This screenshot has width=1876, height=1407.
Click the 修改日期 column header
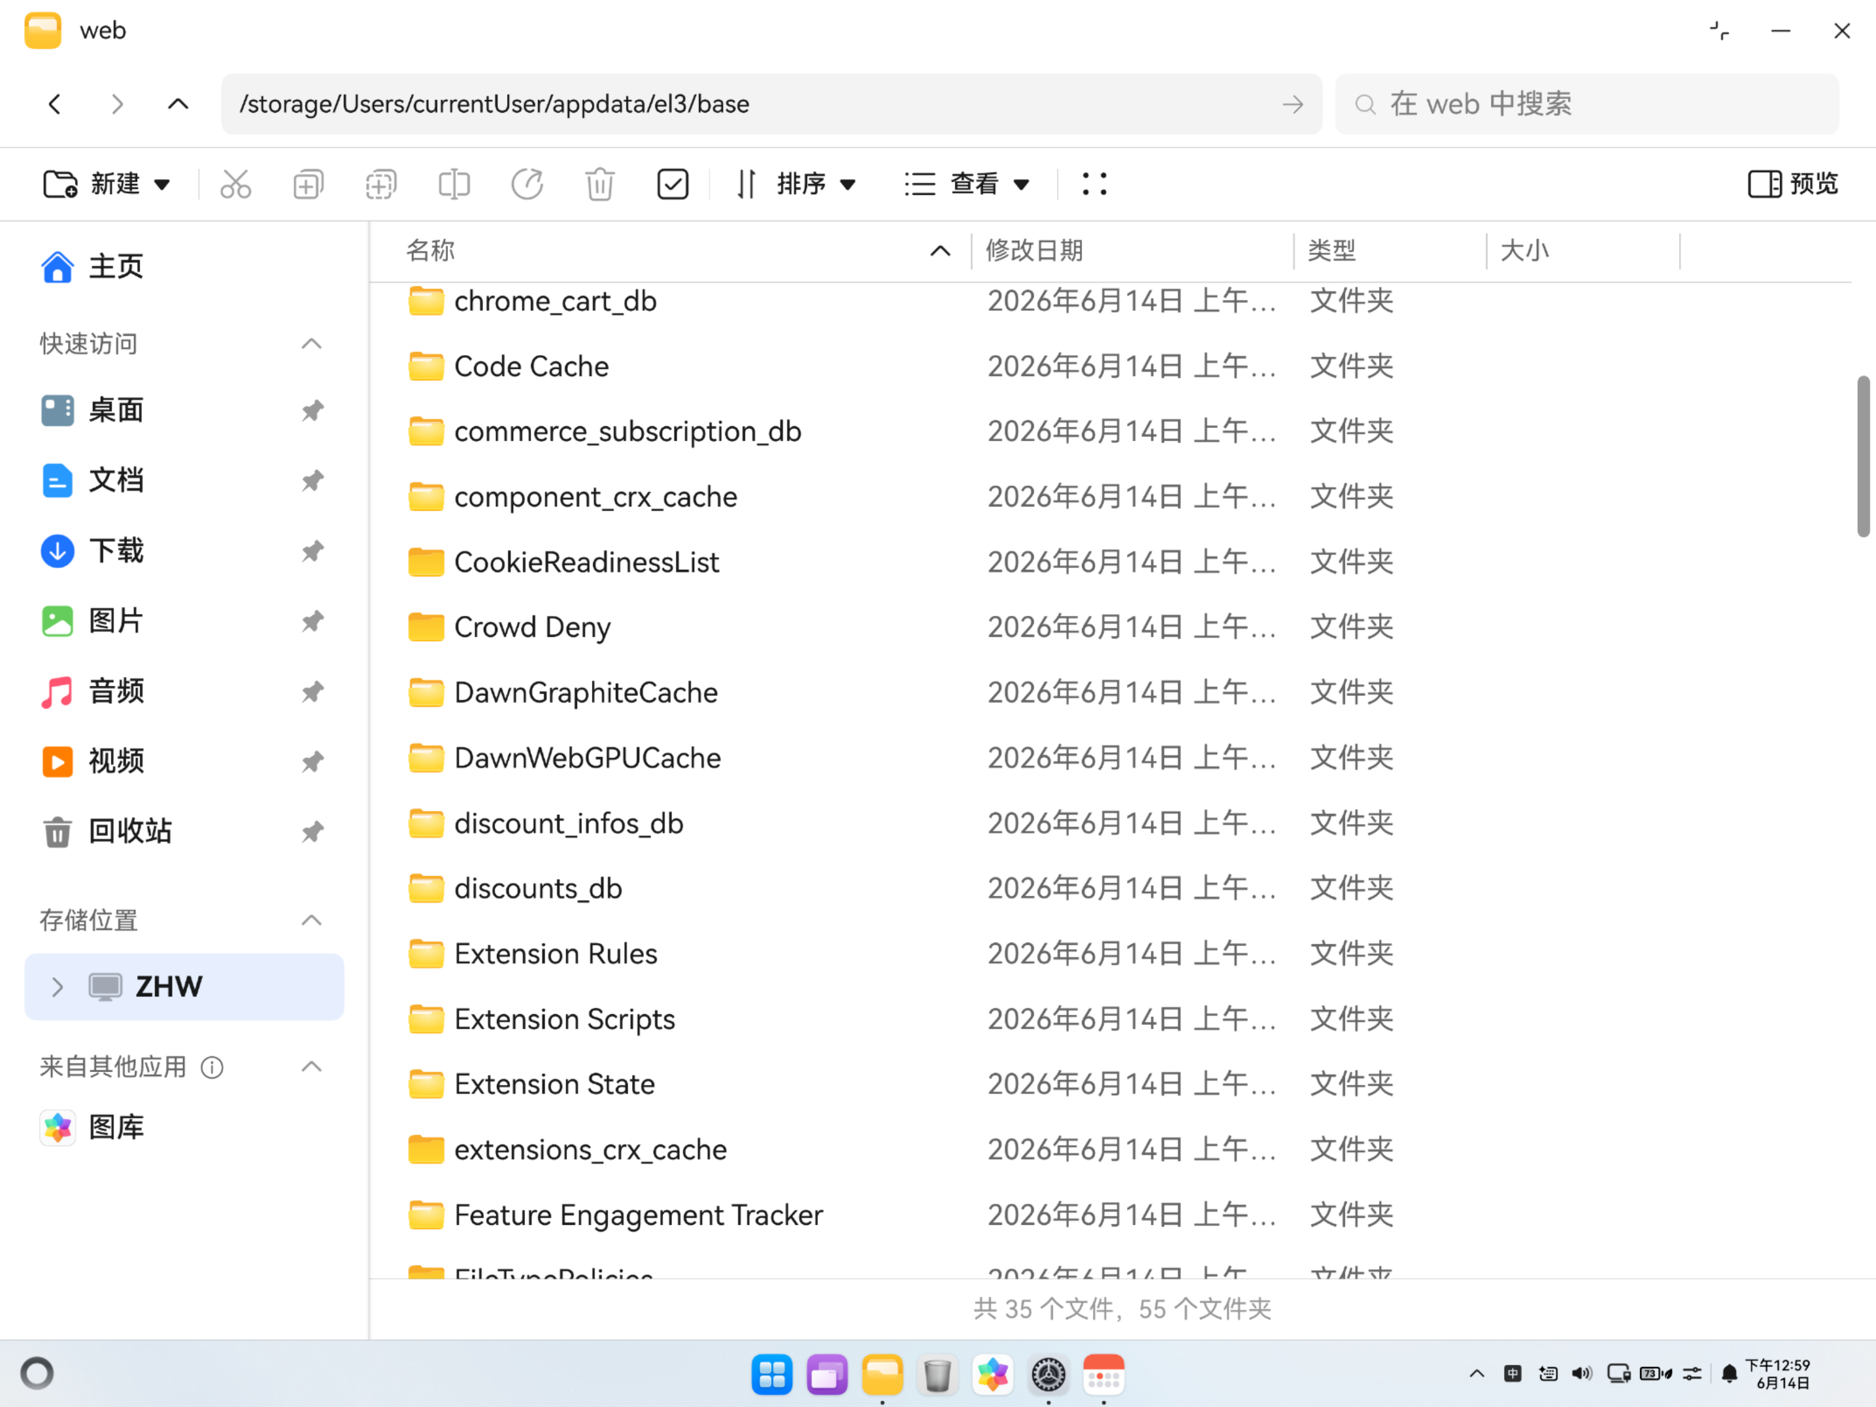click(1132, 251)
